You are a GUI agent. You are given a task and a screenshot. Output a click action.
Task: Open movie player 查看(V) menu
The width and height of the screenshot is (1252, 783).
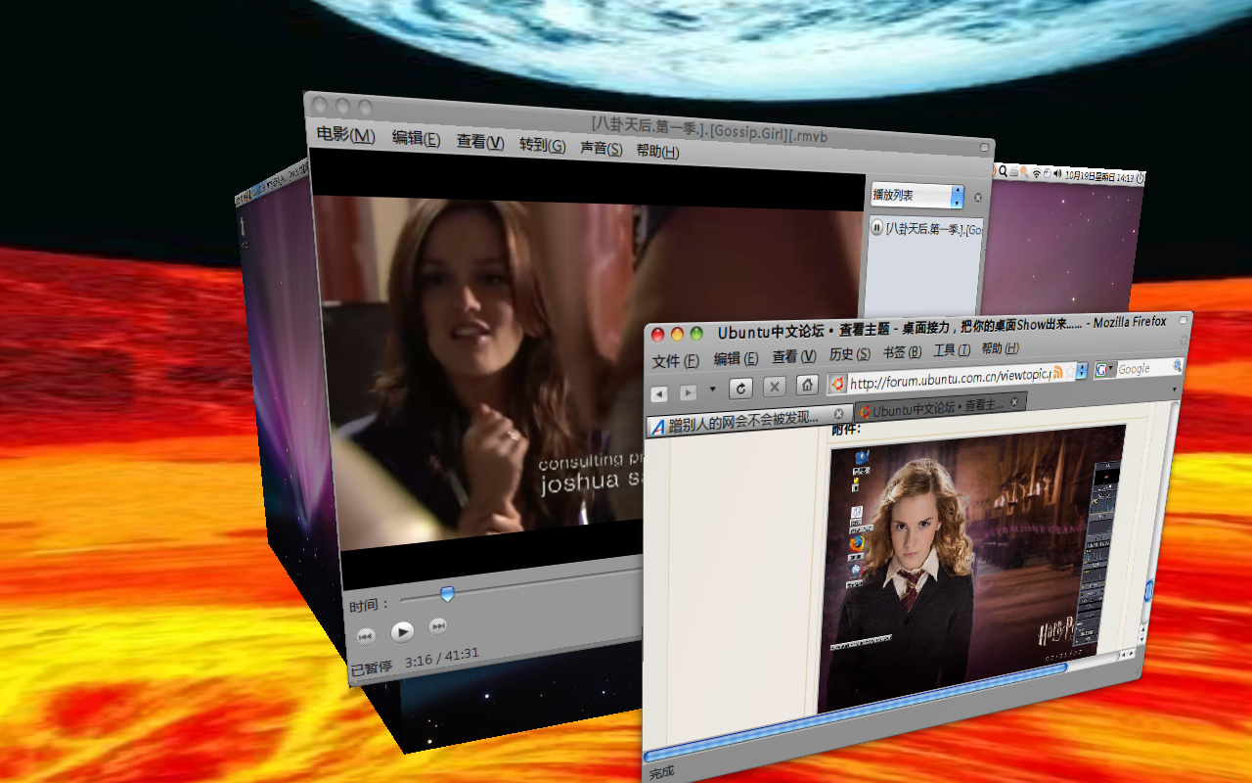point(480,142)
